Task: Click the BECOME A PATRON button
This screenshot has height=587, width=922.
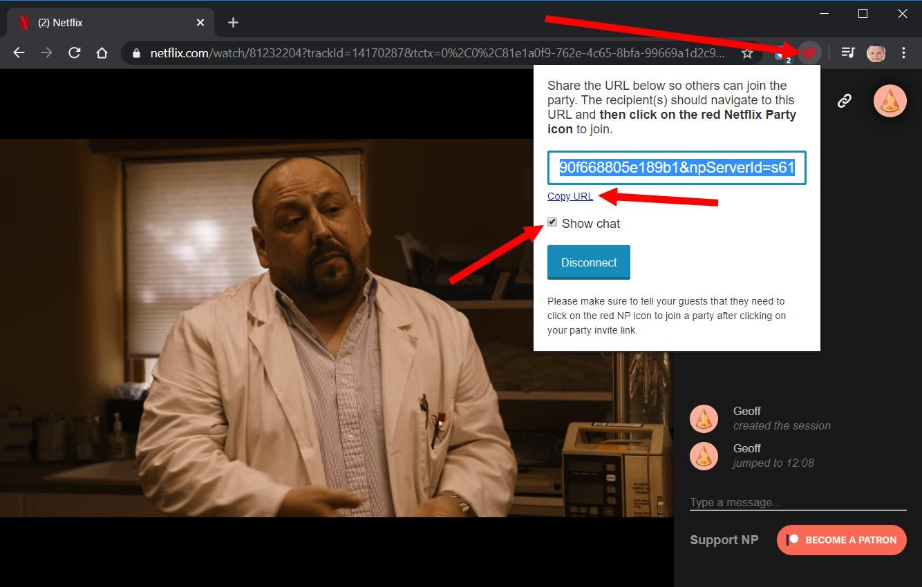Action: pyautogui.click(x=842, y=540)
